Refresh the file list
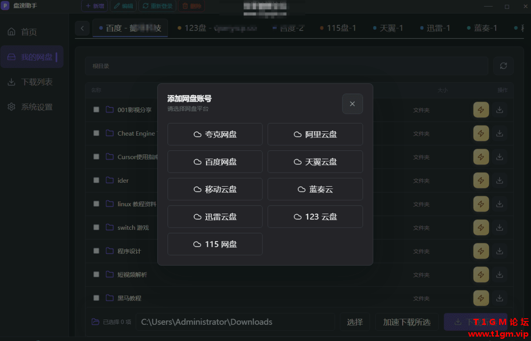Image resolution: width=531 pixels, height=341 pixels. (504, 66)
